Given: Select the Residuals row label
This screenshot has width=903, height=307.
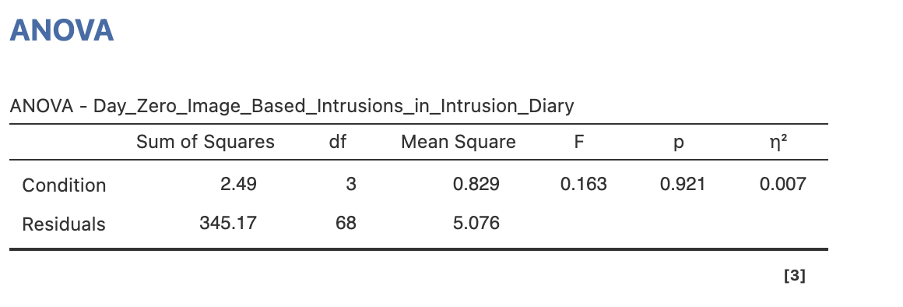Looking at the screenshot, I should click(x=63, y=224).
